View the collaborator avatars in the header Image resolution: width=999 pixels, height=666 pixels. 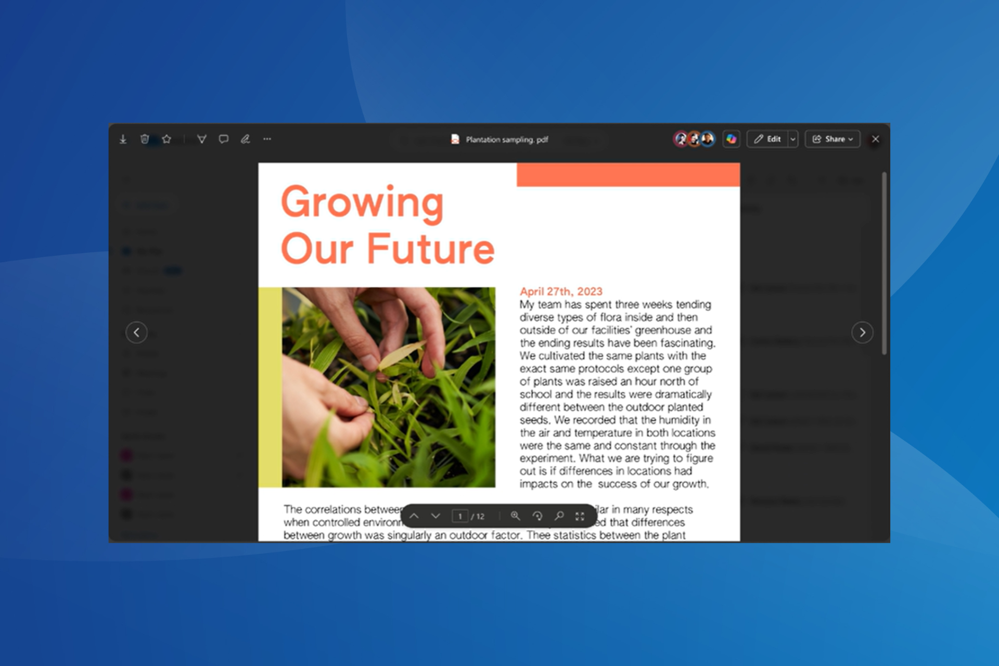(694, 139)
